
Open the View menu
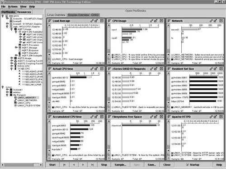pyautogui.click(x=23, y=7)
